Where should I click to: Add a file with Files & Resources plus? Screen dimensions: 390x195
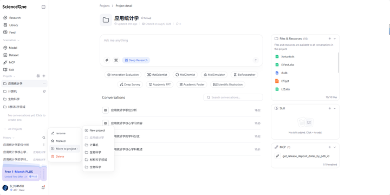tap(330, 38)
